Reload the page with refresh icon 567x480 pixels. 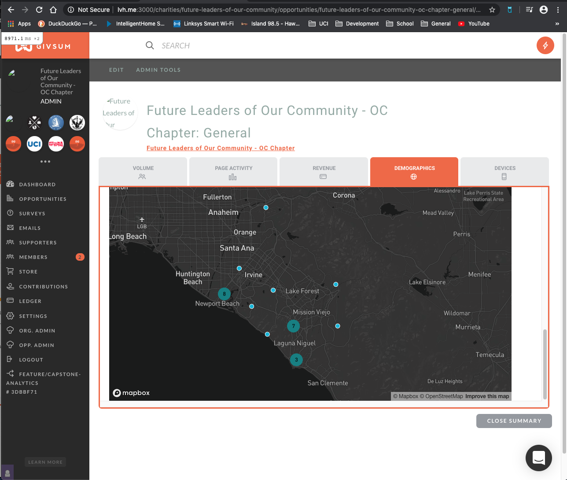pyautogui.click(x=39, y=10)
